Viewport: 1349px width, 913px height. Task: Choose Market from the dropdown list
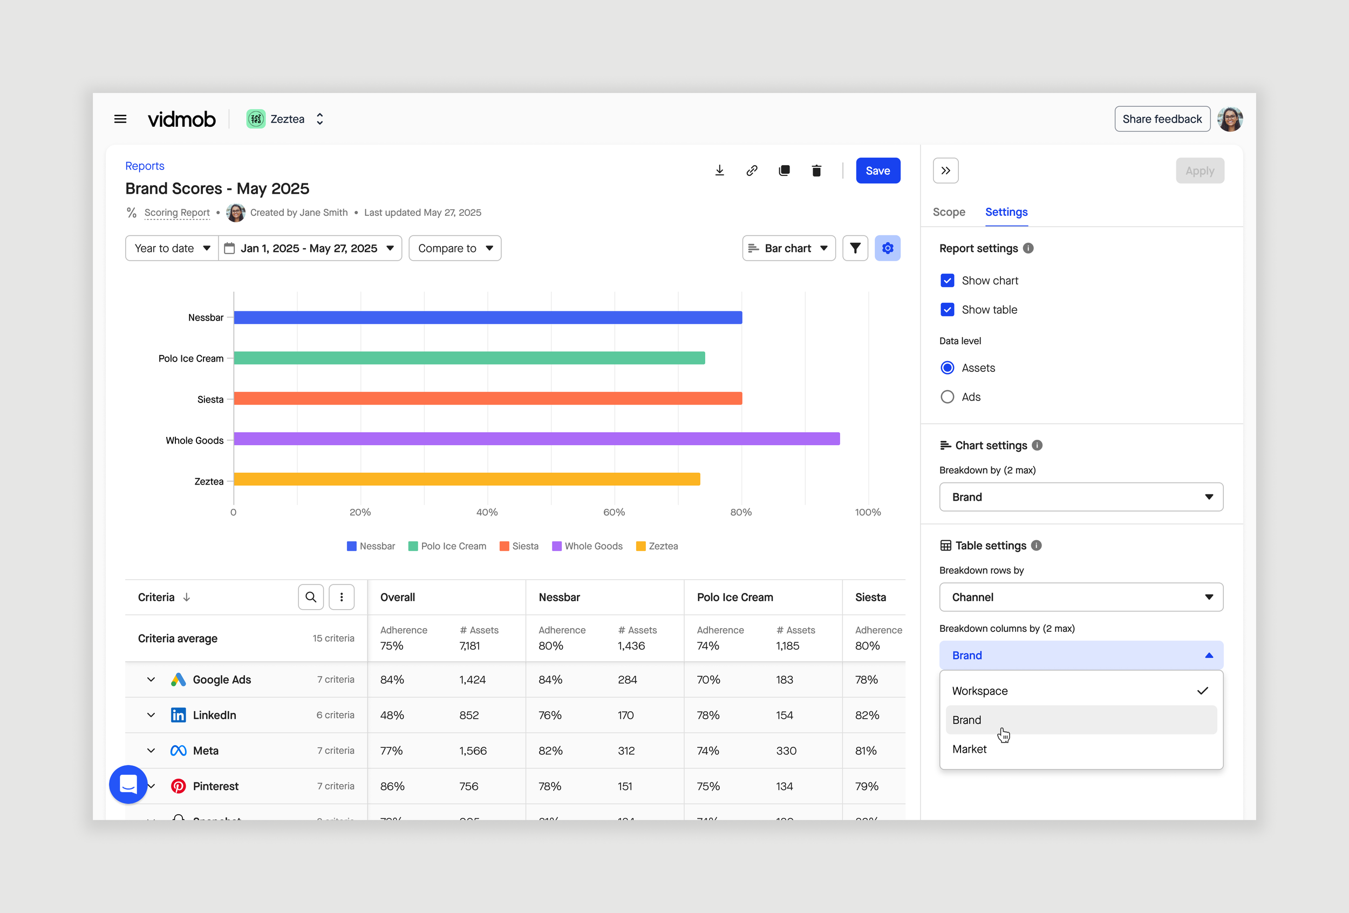pos(969,749)
